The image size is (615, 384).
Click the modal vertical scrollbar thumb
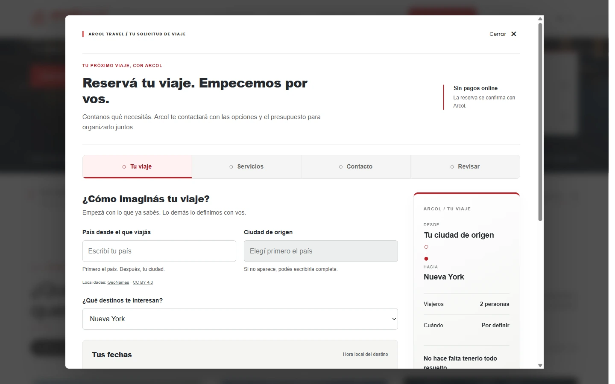pyautogui.click(x=540, y=122)
